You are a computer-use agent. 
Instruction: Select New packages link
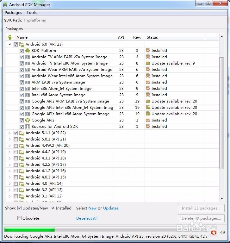point(92,208)
